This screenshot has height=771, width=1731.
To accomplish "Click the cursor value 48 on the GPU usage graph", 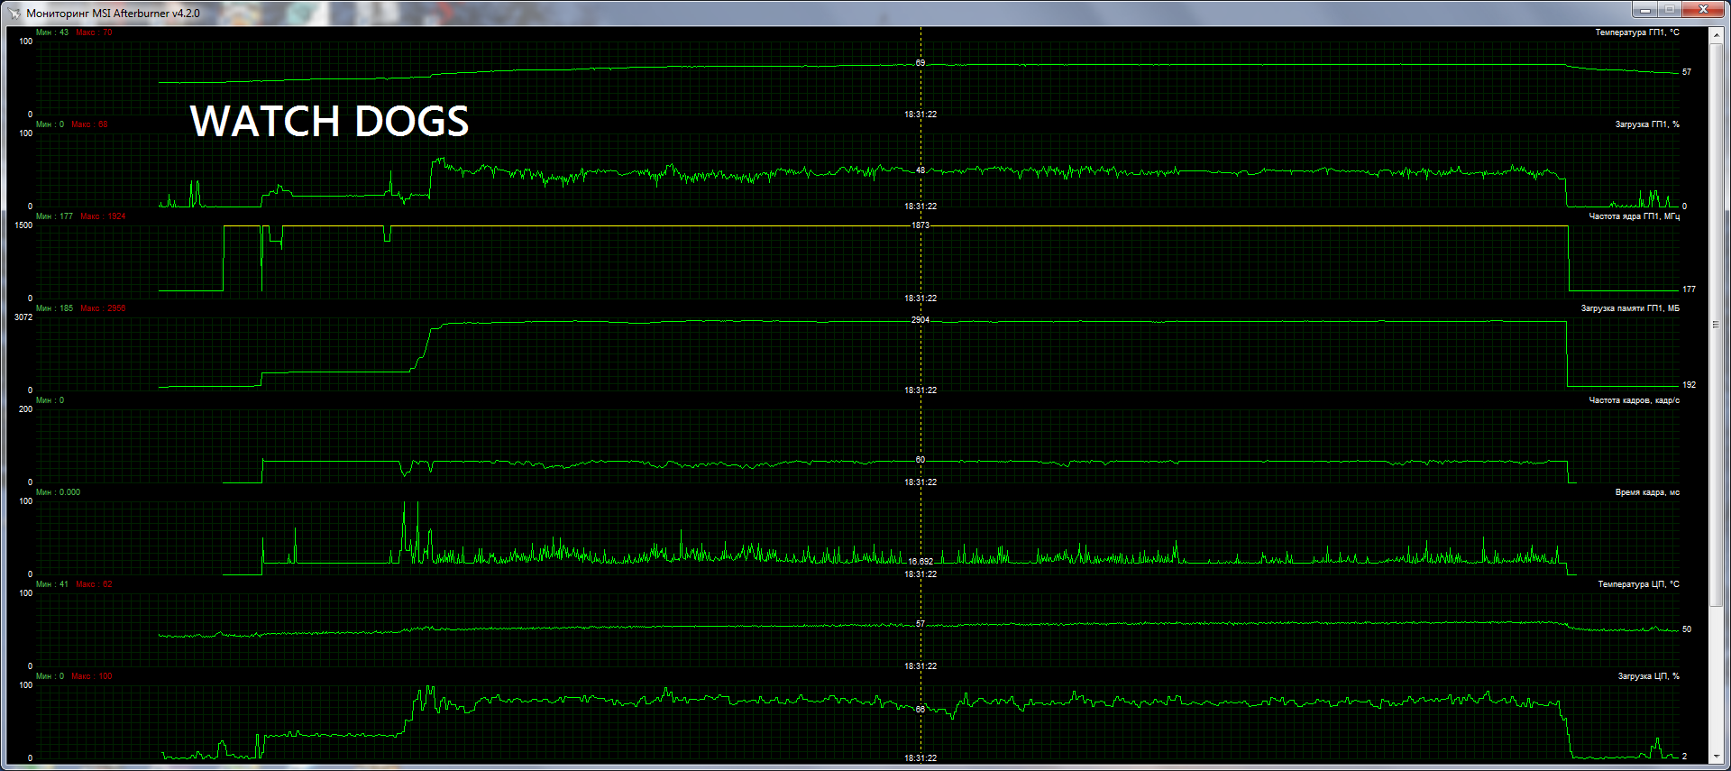I will 920,170.
